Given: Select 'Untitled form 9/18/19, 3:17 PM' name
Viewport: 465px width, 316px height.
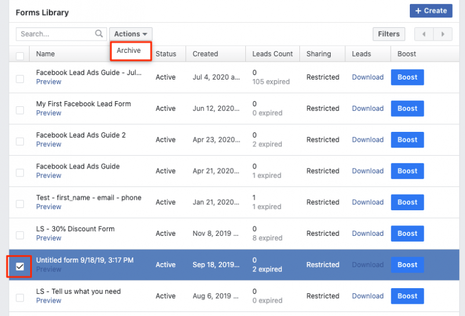Looking at the screenshot, I should [85, 260].
